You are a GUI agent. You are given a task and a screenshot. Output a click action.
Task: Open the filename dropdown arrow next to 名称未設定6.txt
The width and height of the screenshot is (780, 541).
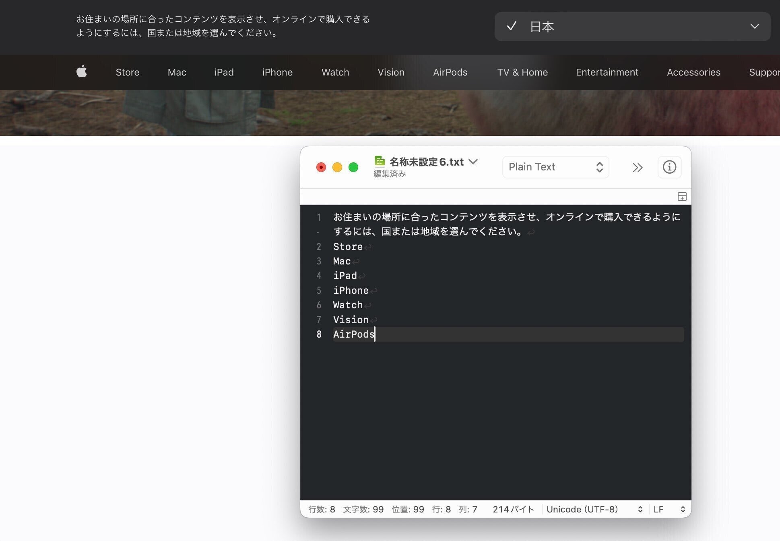click(x=473, y=162)
